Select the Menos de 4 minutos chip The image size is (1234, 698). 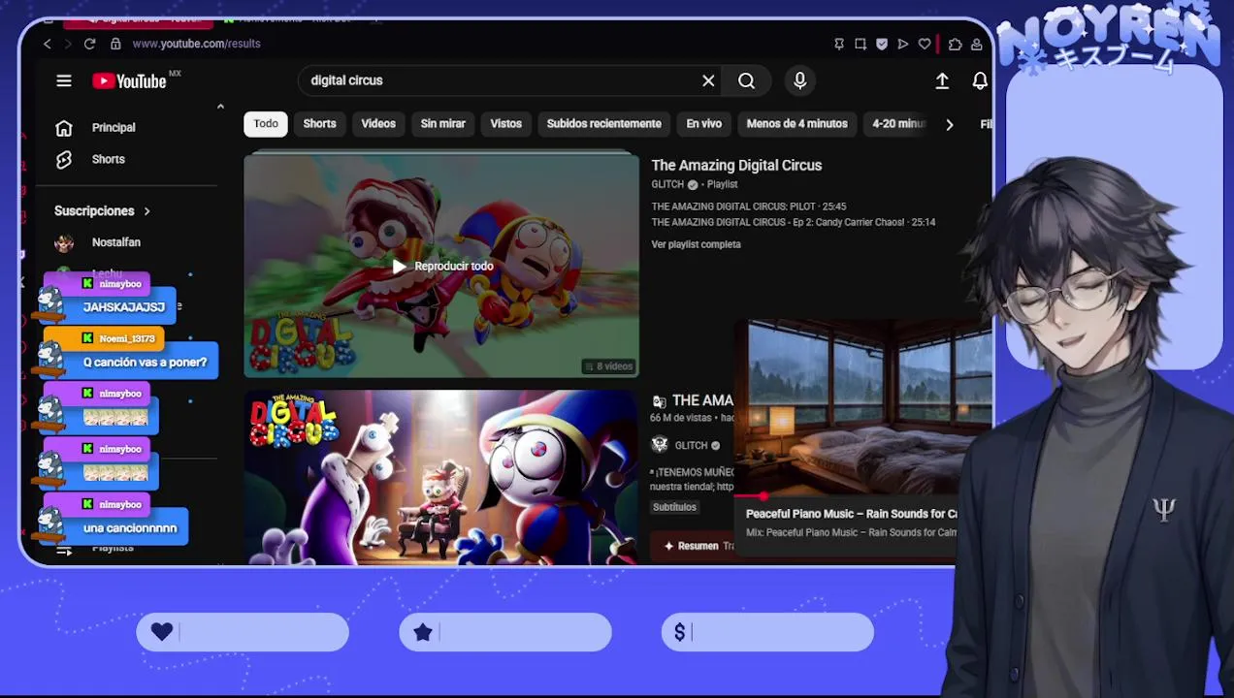pos(796,124)
